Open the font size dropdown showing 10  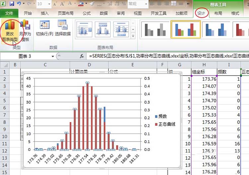click(49, 4)
